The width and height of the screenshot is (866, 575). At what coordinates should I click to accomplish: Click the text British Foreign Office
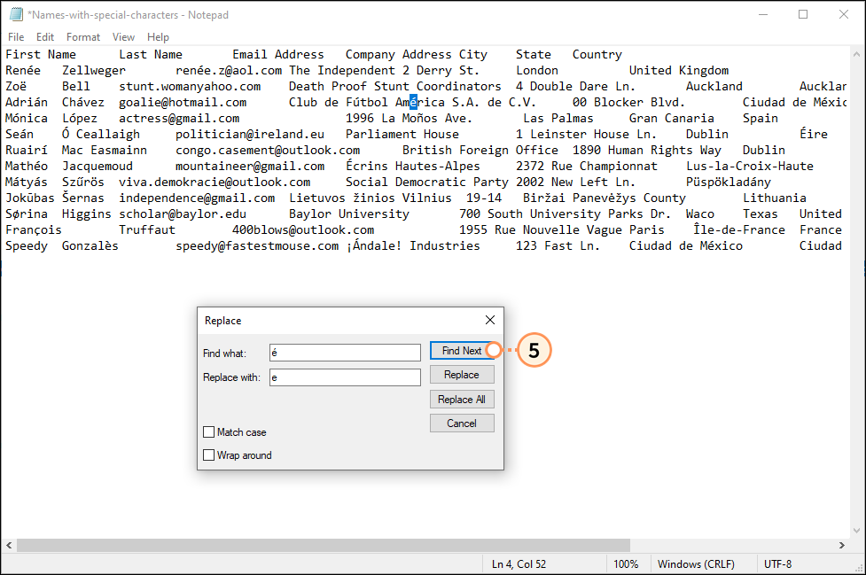480,150
